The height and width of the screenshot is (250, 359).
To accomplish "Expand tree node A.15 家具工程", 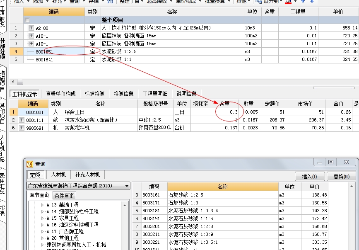I will 42,218.
